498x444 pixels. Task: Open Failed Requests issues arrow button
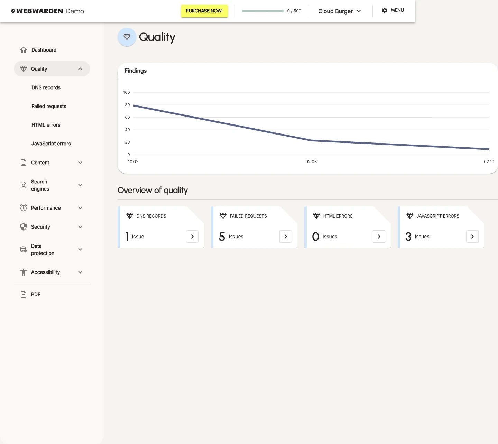(x=285, y=237)
